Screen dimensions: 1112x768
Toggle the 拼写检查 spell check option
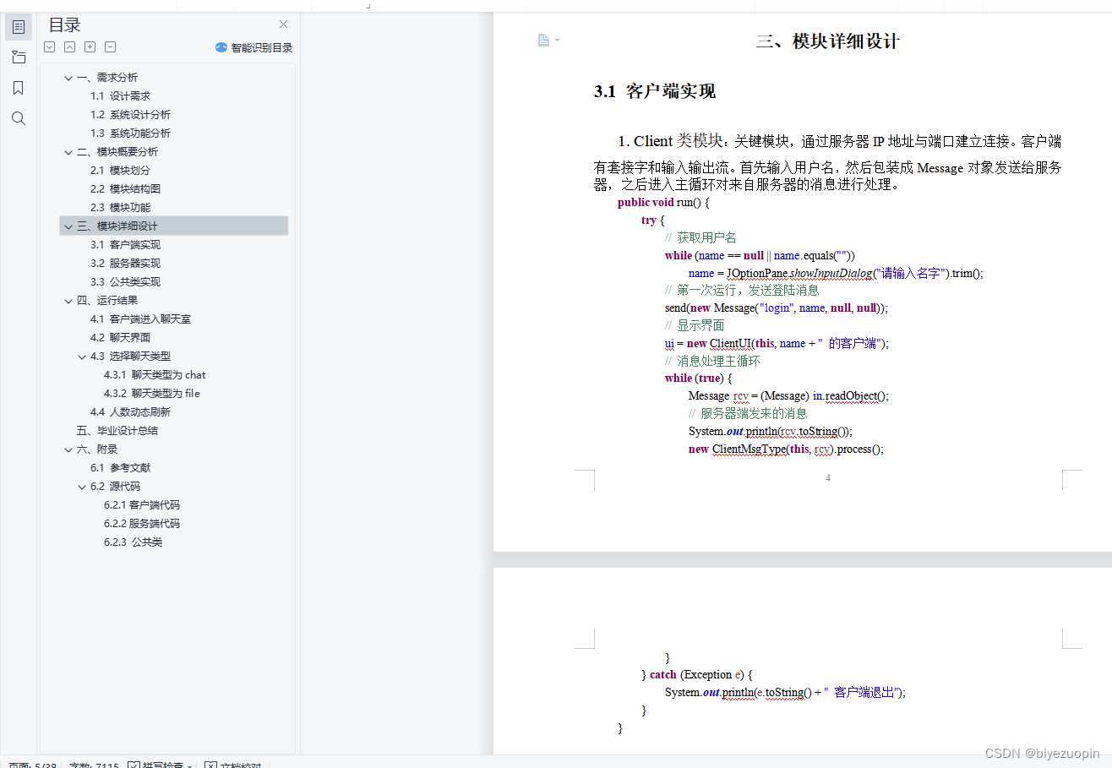pos(158,765)
